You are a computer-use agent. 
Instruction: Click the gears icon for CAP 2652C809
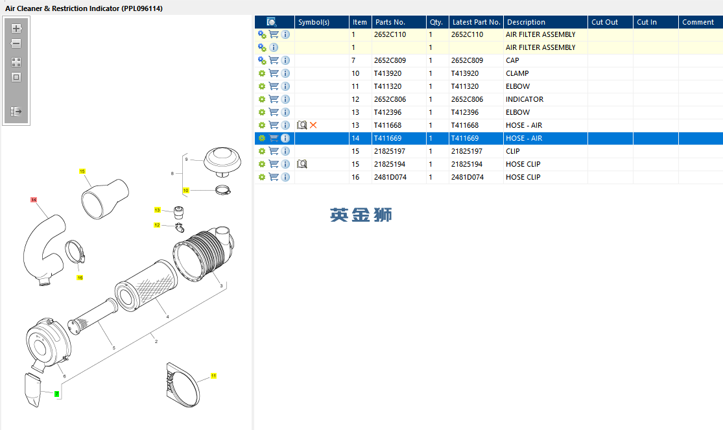(262, 60)
